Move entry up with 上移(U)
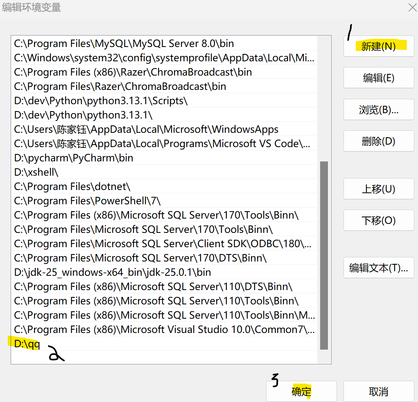This screenshot has height=402, width=418. click(379, 189)
